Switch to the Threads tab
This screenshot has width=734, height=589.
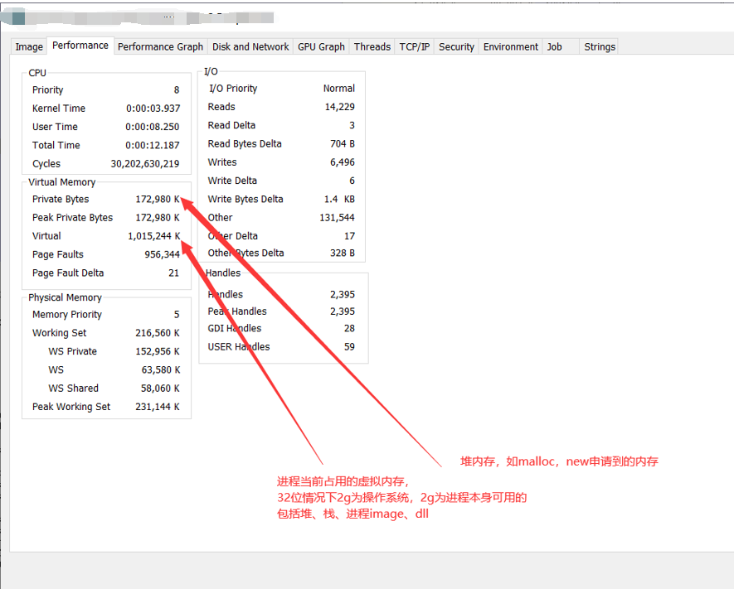click(372, 47)
